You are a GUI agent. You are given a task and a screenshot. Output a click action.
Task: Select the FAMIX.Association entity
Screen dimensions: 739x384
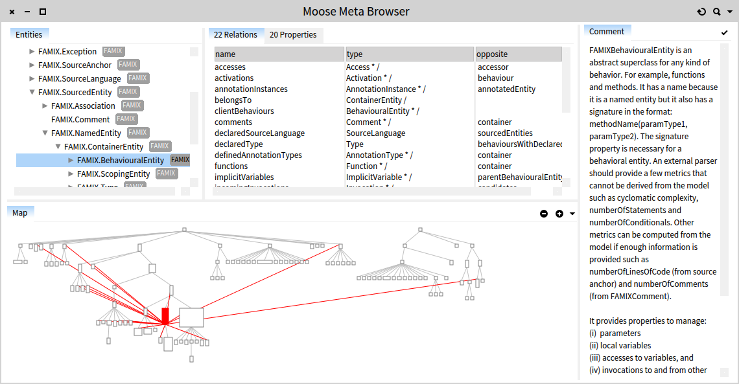(x=83, y=106)
